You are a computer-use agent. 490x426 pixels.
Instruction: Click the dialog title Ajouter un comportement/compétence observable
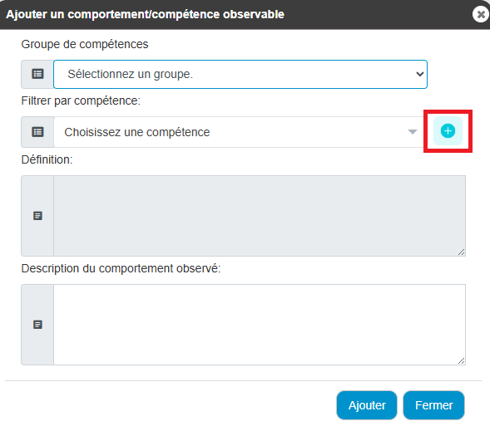(x=146, y=14)
